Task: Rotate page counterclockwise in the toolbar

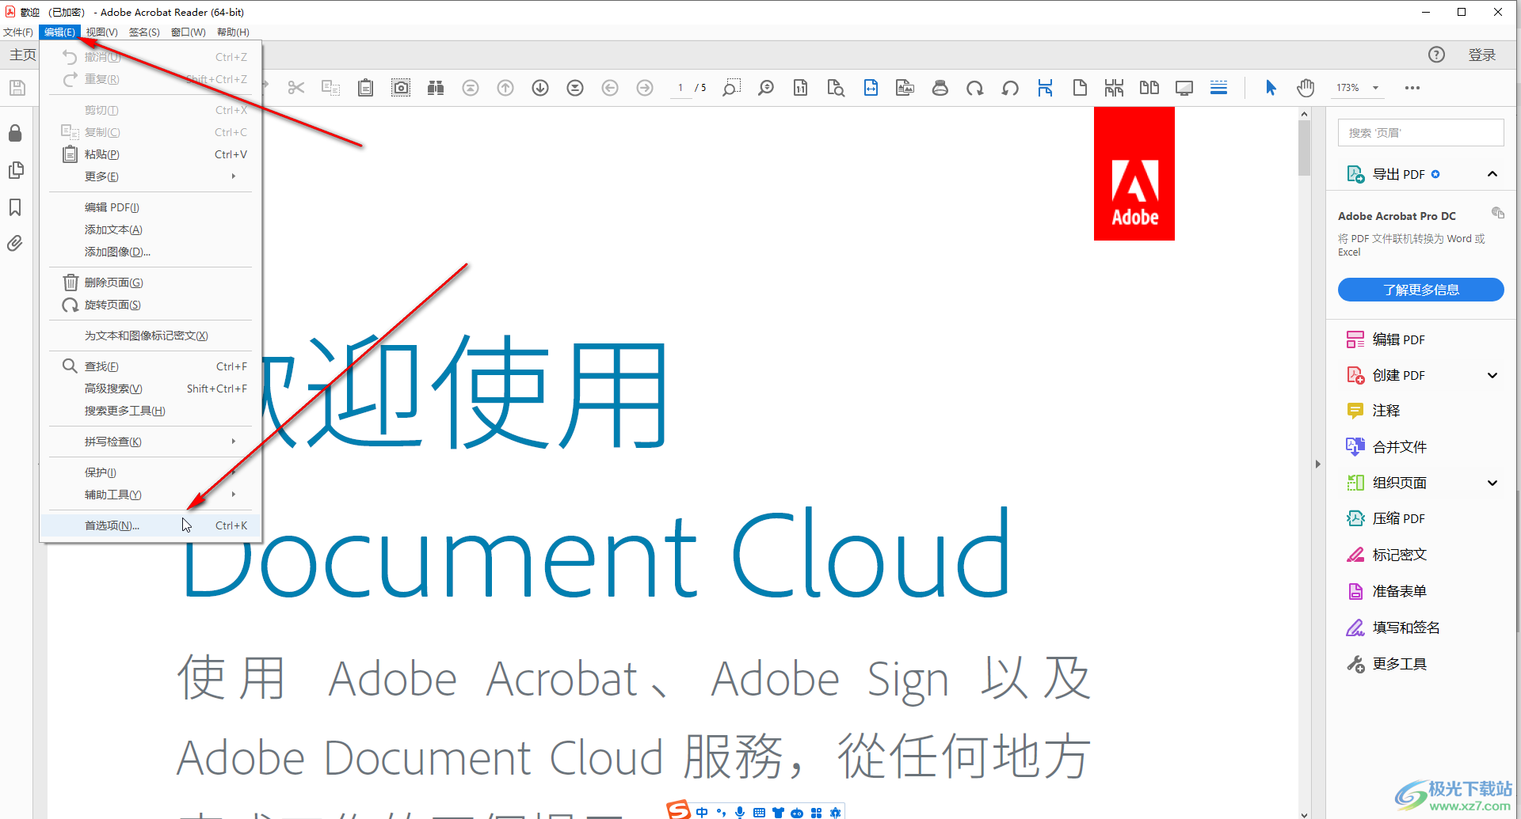Action: [1010, 88]
